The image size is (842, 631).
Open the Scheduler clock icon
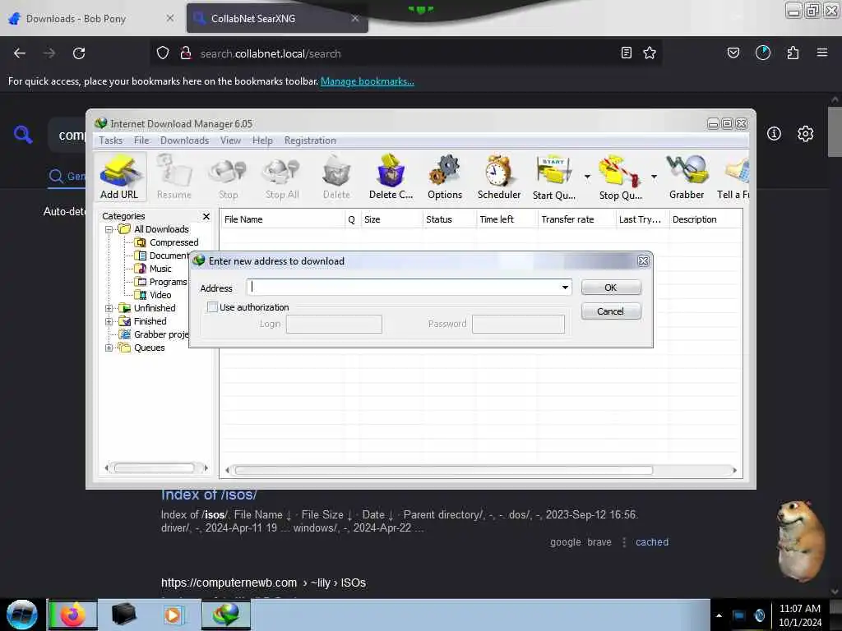click(499, 177)
